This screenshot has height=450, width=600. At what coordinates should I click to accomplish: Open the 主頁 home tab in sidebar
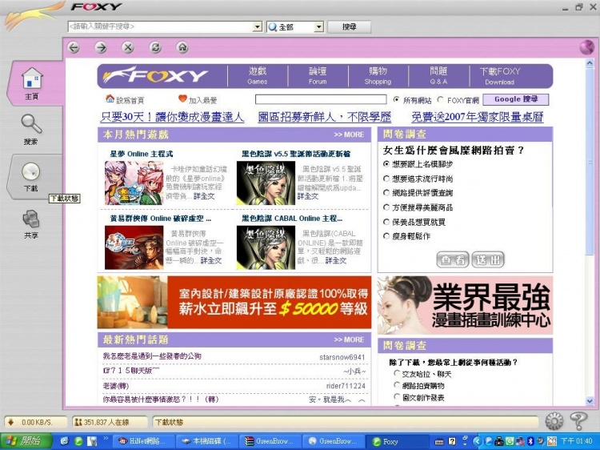click(x=31, y=83)
